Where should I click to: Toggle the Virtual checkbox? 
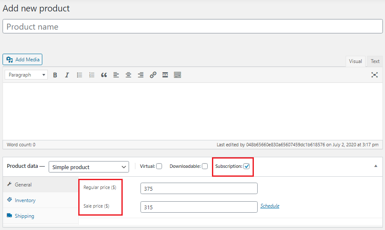point(159,166)
